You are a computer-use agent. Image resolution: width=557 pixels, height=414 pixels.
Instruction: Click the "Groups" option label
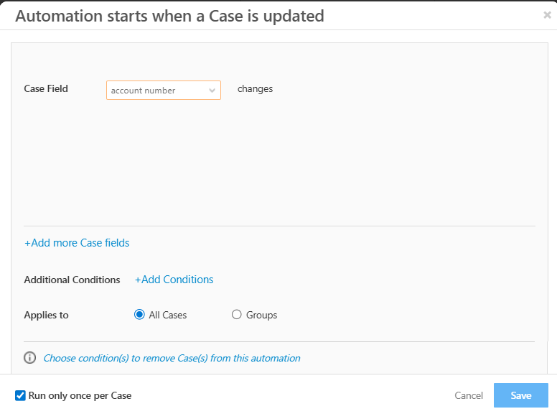point(261,315)
